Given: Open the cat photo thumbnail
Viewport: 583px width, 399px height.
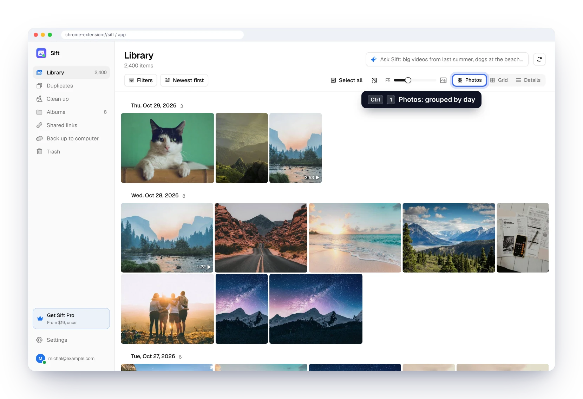Looking at the screenshot, I should [168, 148].
